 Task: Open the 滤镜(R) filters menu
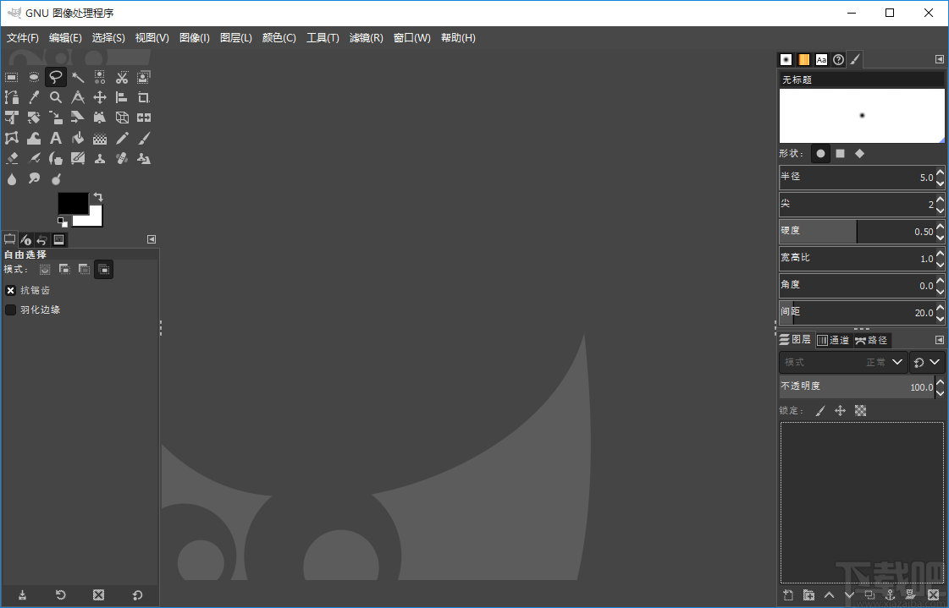[367, 38]
